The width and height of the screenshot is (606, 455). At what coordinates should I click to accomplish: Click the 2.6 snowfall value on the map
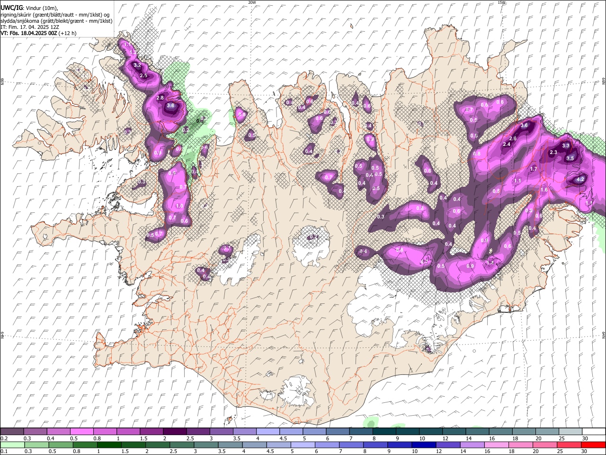pos(512,138)
